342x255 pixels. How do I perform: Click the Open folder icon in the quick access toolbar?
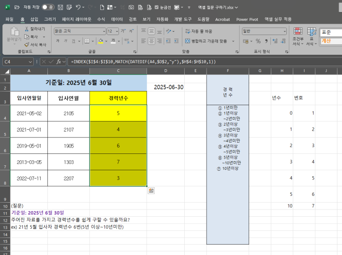coord(17,7)
